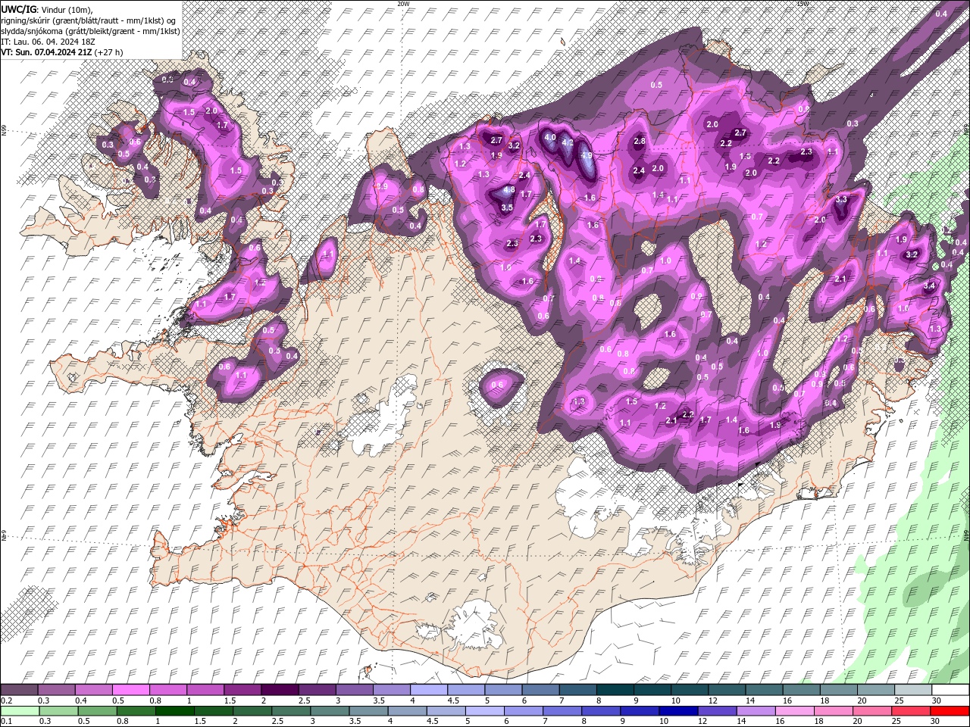Image resolution: width=970 pixels, height=727 pixels.
Task: Click the 'UWC/IG: Vindur (10m),' title line
Action: point(47,8)
